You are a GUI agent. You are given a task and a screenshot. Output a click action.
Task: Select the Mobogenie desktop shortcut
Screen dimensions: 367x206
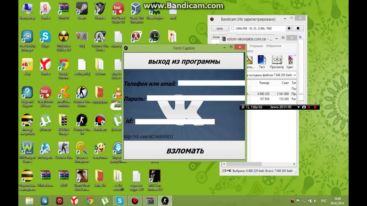click(45, 150)
